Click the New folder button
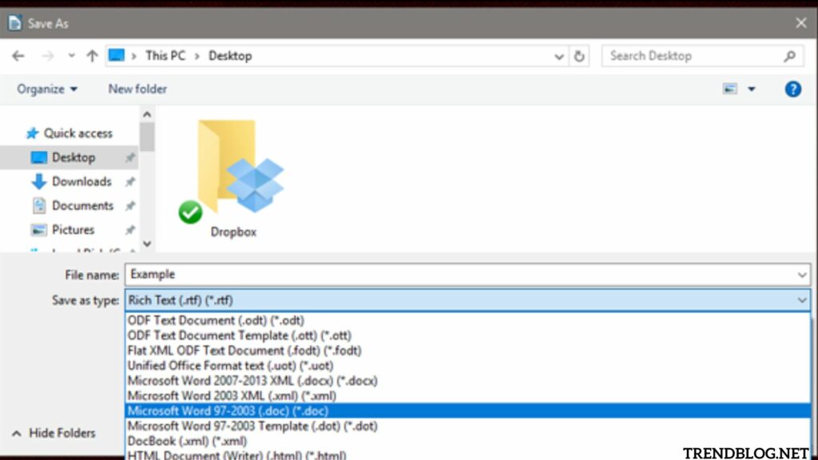 (x=137, y=89)
